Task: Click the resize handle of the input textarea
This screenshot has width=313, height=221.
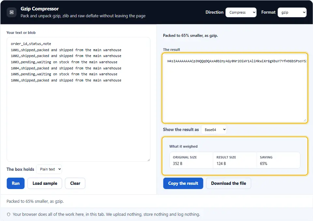Action: (149, 160)
